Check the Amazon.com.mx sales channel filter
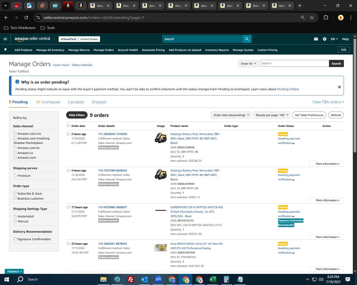Image resolution: width=357 pixels, height=285 pixels. (x=15, y=133)
